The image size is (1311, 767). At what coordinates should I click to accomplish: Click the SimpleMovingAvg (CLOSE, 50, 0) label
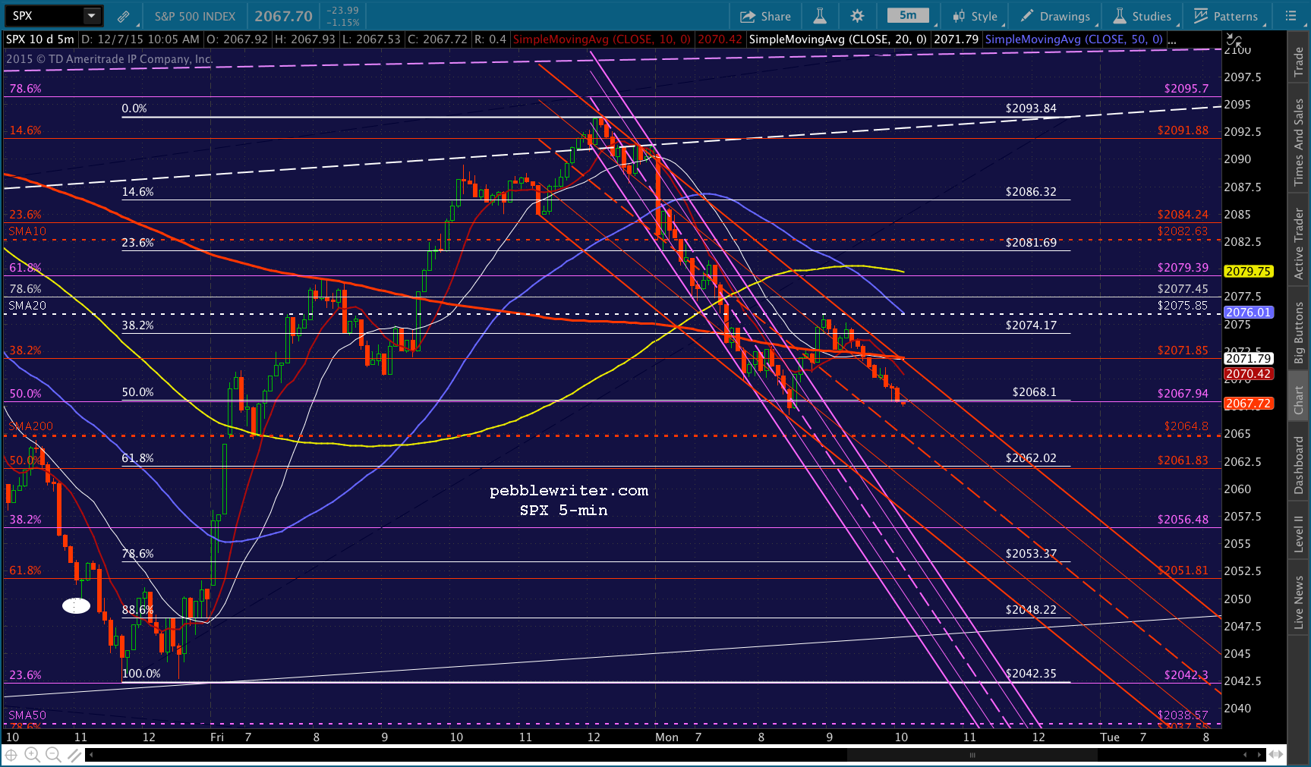click(1073, 39)
